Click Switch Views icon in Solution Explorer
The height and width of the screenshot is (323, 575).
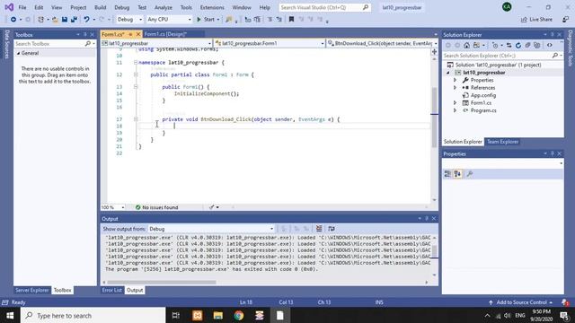point(476,46)
